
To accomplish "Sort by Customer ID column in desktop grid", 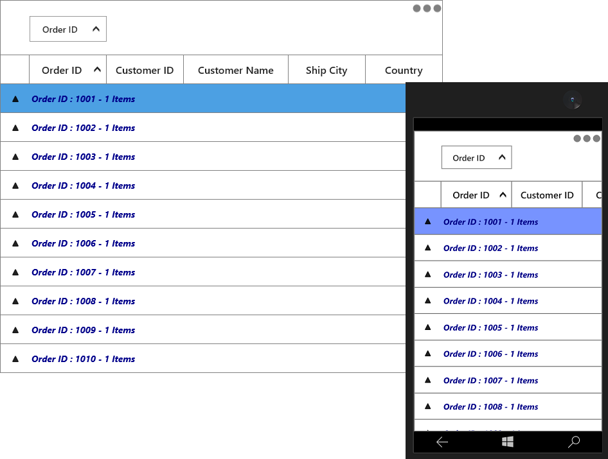I will coord(145,70).
